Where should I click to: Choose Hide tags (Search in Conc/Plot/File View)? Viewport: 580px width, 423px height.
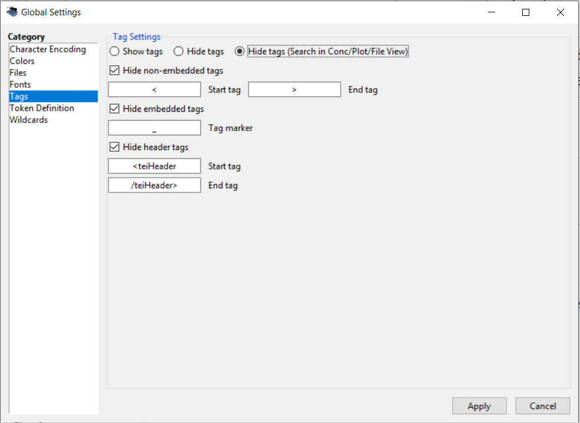240,52
